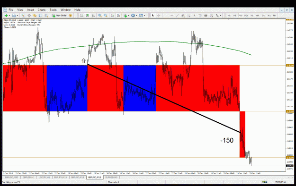This screenshot has height=186, width=296.
Task: Switch chart to Line Chart mode
Action: coord(93,16)
